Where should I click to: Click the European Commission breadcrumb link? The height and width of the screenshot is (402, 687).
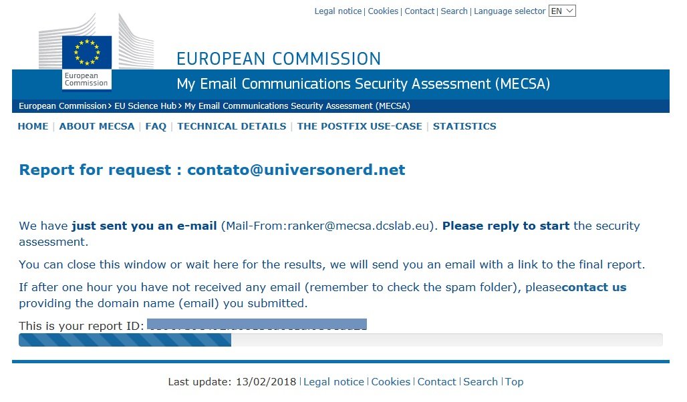pyautogui.click(x=62, y=106)
